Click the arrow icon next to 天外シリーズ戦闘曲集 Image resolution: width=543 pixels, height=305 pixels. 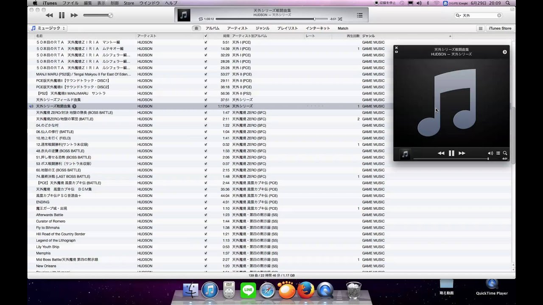74,106
